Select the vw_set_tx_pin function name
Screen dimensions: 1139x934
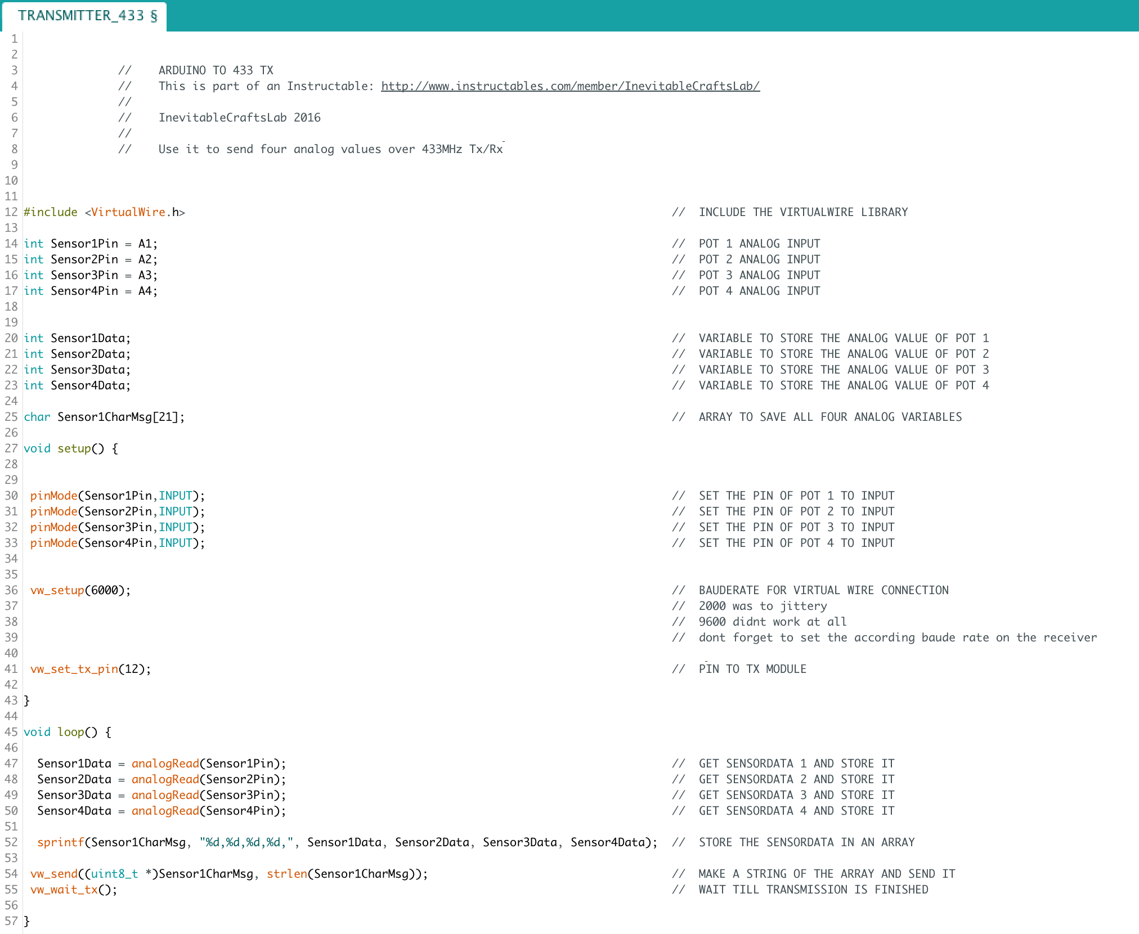click(x=73, y=668)
